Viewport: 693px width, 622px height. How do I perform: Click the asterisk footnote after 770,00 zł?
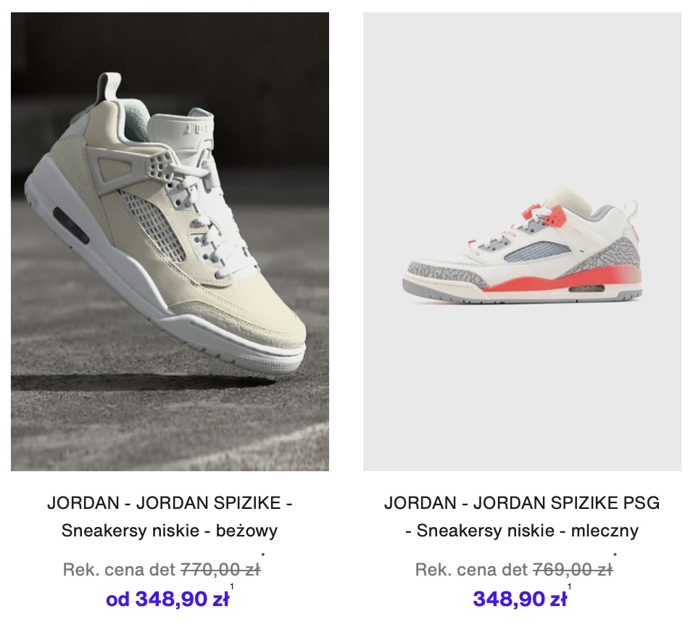(263, 555)
